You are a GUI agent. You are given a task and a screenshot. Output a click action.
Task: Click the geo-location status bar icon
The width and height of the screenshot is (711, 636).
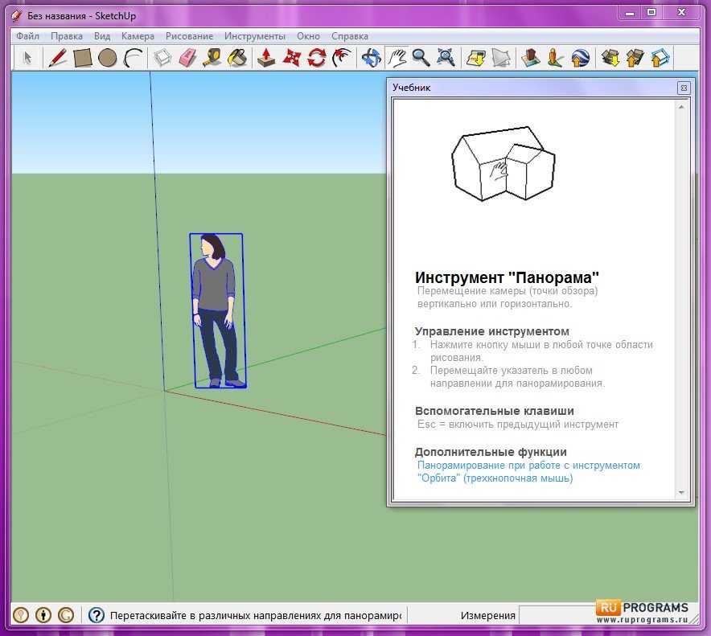click(x=21, y=615)
